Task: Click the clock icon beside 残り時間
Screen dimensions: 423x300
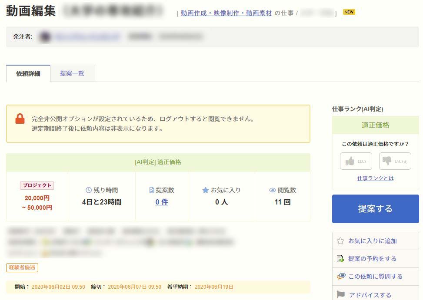Action: point(89,190)
